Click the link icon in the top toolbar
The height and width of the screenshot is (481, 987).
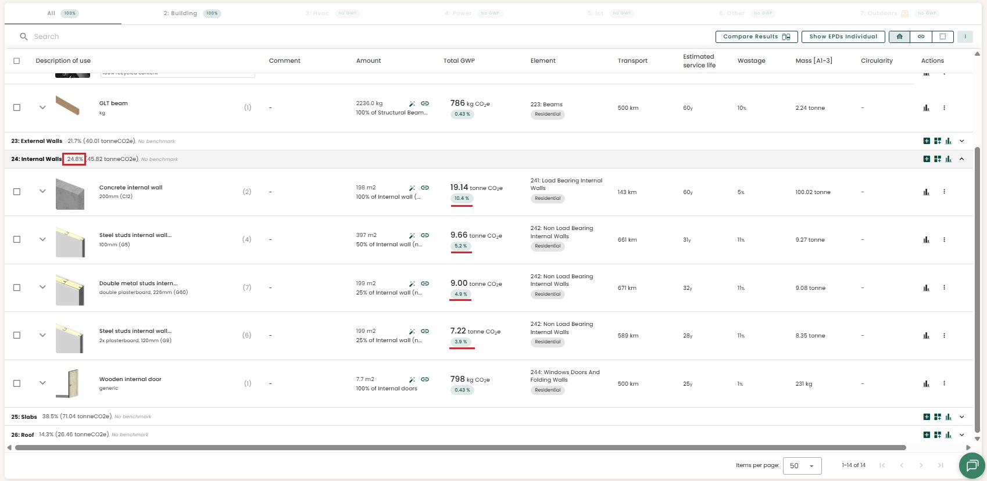921,37
